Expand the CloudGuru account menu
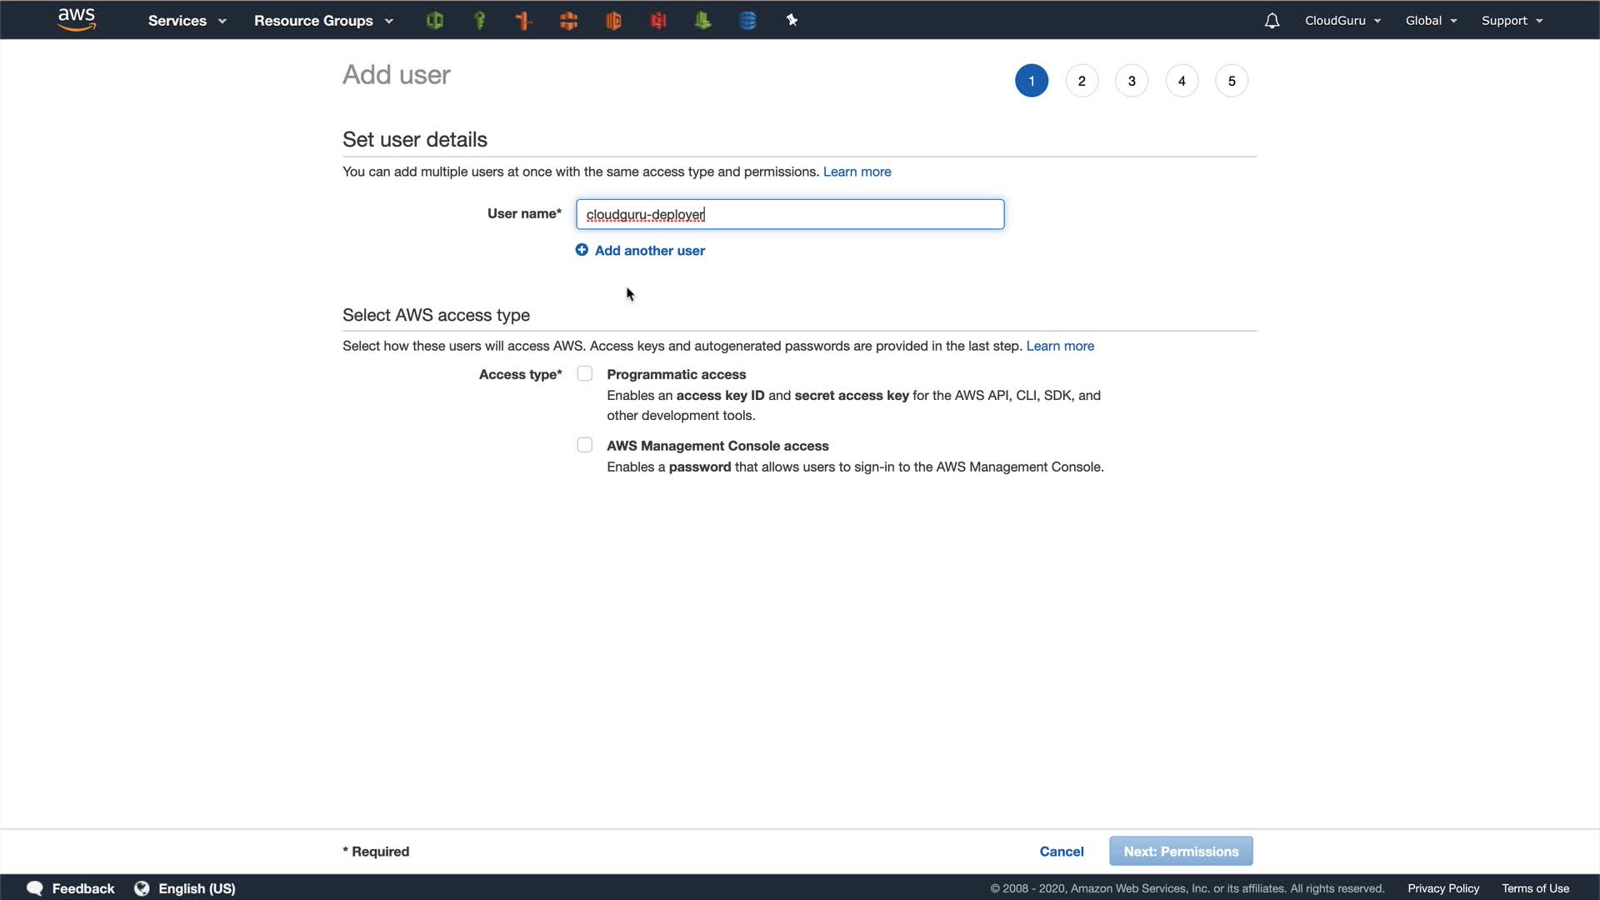 pyautogui.click(x=1342, y=21)
